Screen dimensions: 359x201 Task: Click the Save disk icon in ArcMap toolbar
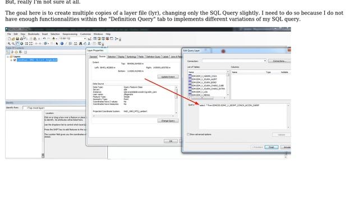(17, 39)
